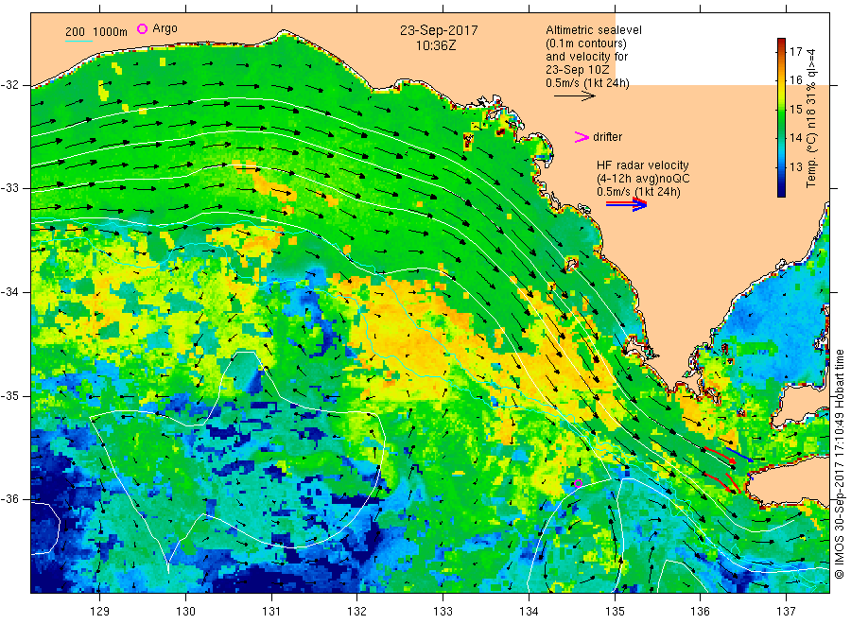Click the '0.5m/s (1kt 24h)' altimetric scale text
Viewport: 851px width, 624px height.
coord(588,83)
